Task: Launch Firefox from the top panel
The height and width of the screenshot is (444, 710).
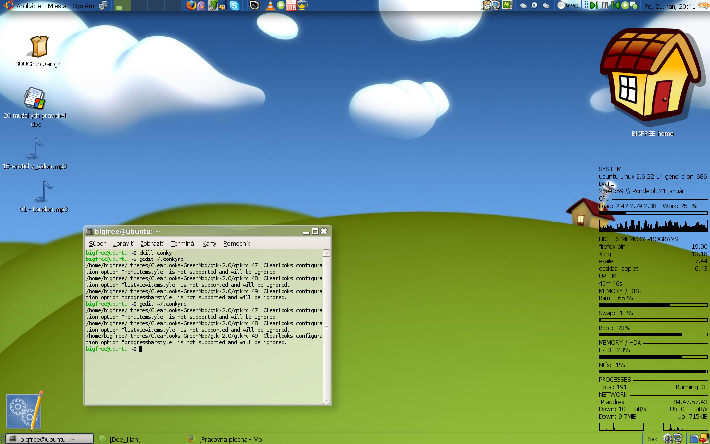Action: coord(191,6)
